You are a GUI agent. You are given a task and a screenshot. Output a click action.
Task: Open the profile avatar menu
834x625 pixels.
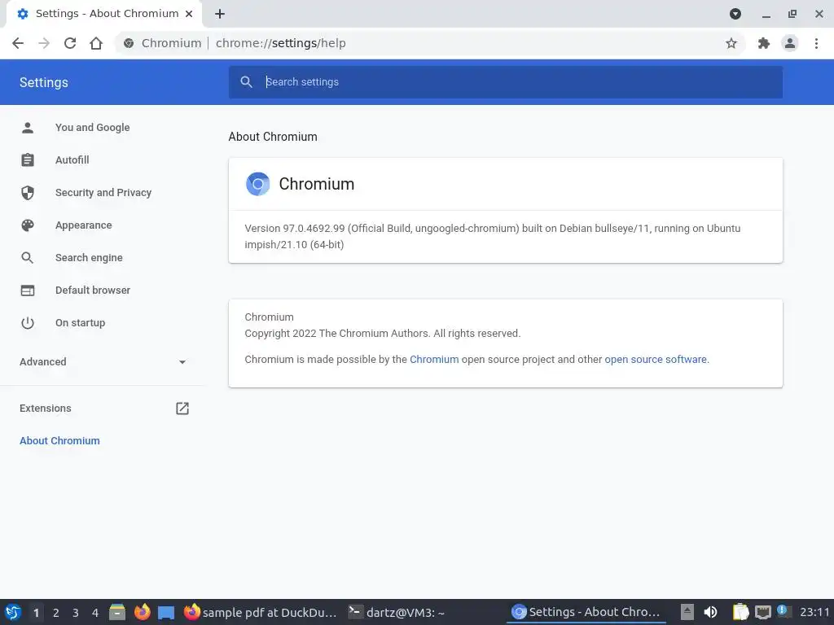[x=790, y=43]
